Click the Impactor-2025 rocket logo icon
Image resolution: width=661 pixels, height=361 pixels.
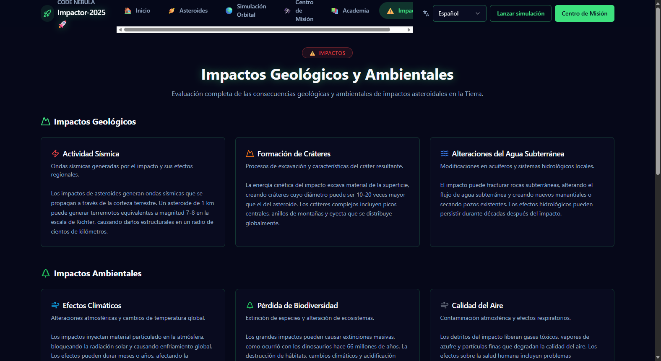click(x=47, y=13)
